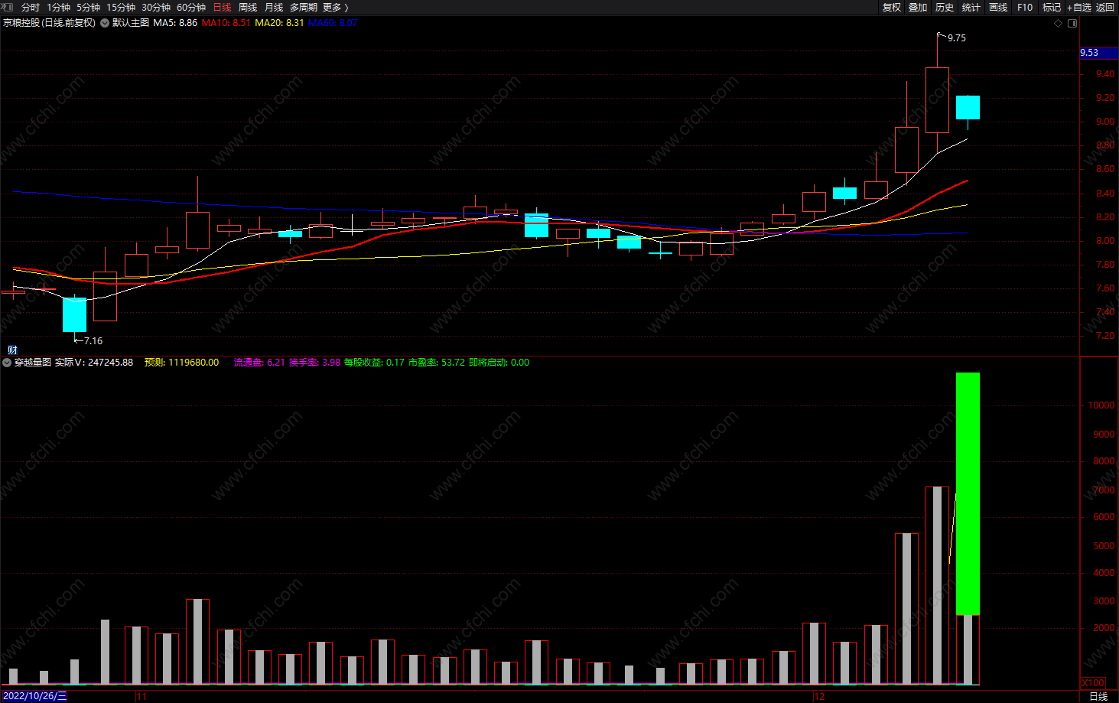Viewport: 1119px width, 703px height.
Task: Open volume indicator dropdown next to 穿越量图
Action: pyautogui.click(x=8, y=363)
